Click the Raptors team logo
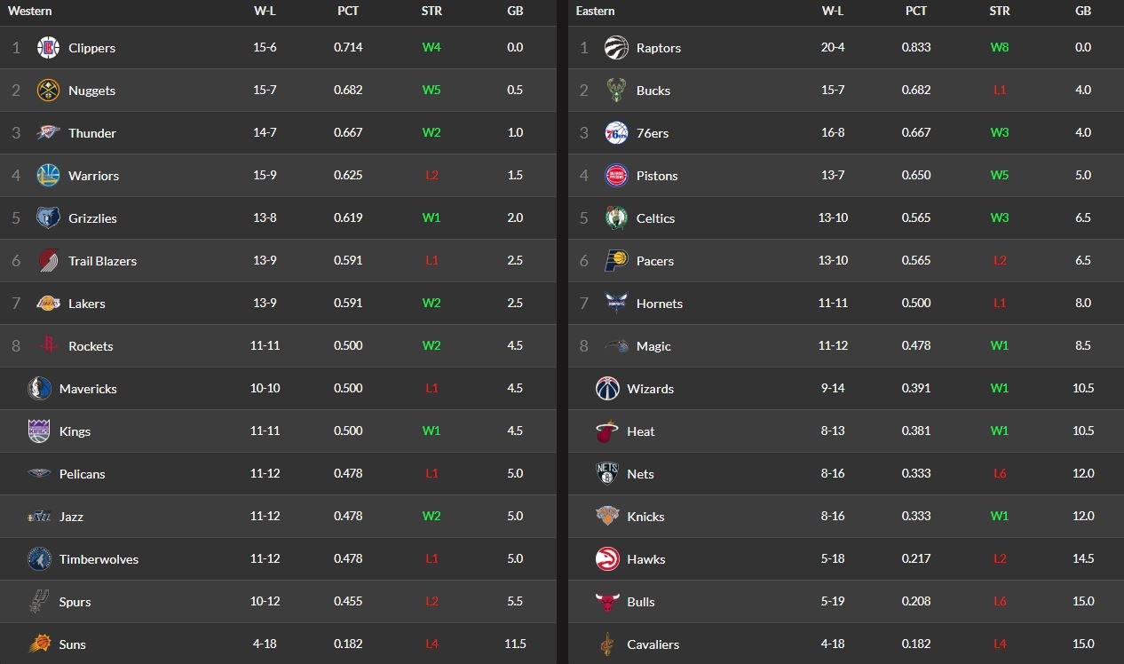The image size is (1124, 664). [x=616, y=48]
